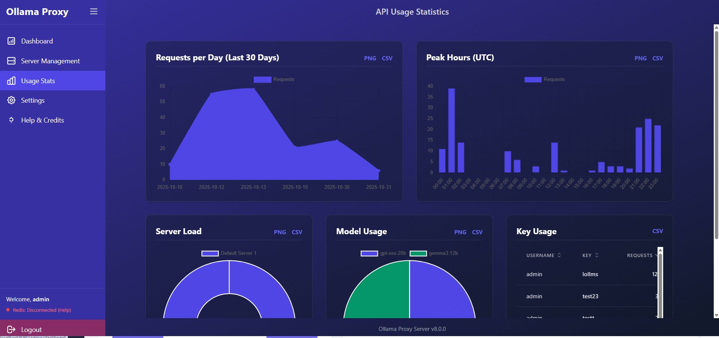Sort Key Usage table by Requests
This screenshot has width=719, height=338.
point(641,255)
